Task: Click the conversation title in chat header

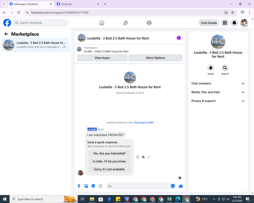Action: [x=118, y=38]
